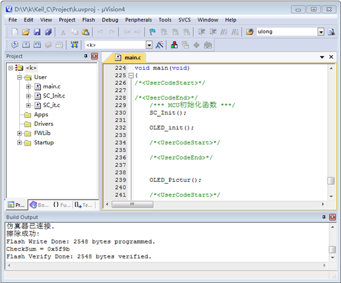Open the ulong search dropdown arrow

tap(321, 32)
